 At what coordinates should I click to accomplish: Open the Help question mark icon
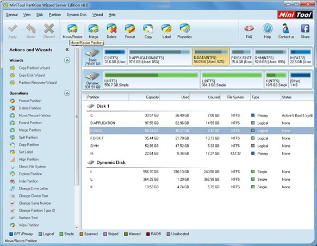268,28
